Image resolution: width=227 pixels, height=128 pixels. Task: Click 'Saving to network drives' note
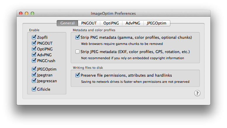point(135,82)
